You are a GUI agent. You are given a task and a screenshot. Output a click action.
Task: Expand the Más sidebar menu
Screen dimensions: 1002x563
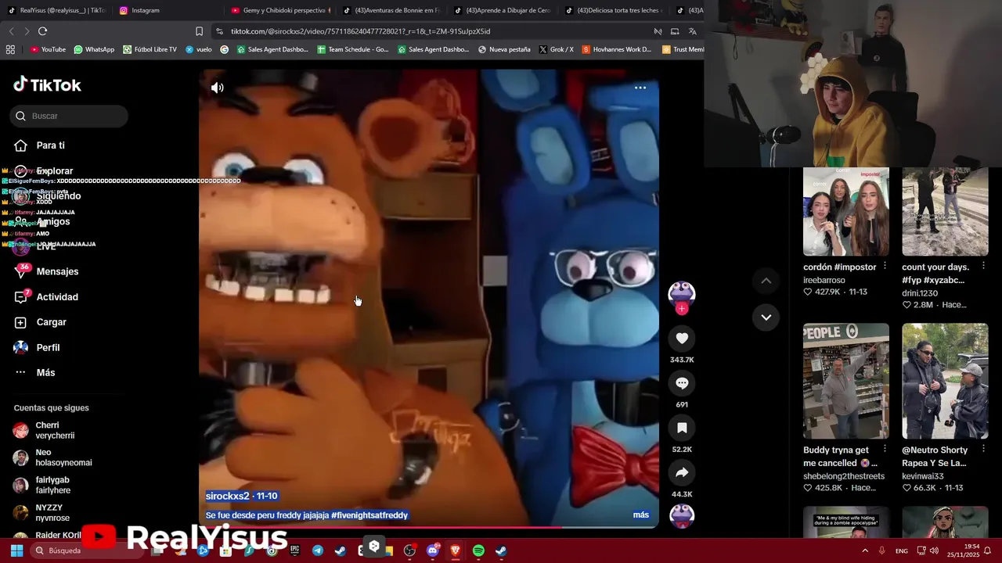pyautogui.click(x=45, y=373)
